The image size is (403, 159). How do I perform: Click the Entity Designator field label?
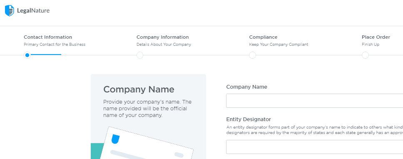coord(249,119)
